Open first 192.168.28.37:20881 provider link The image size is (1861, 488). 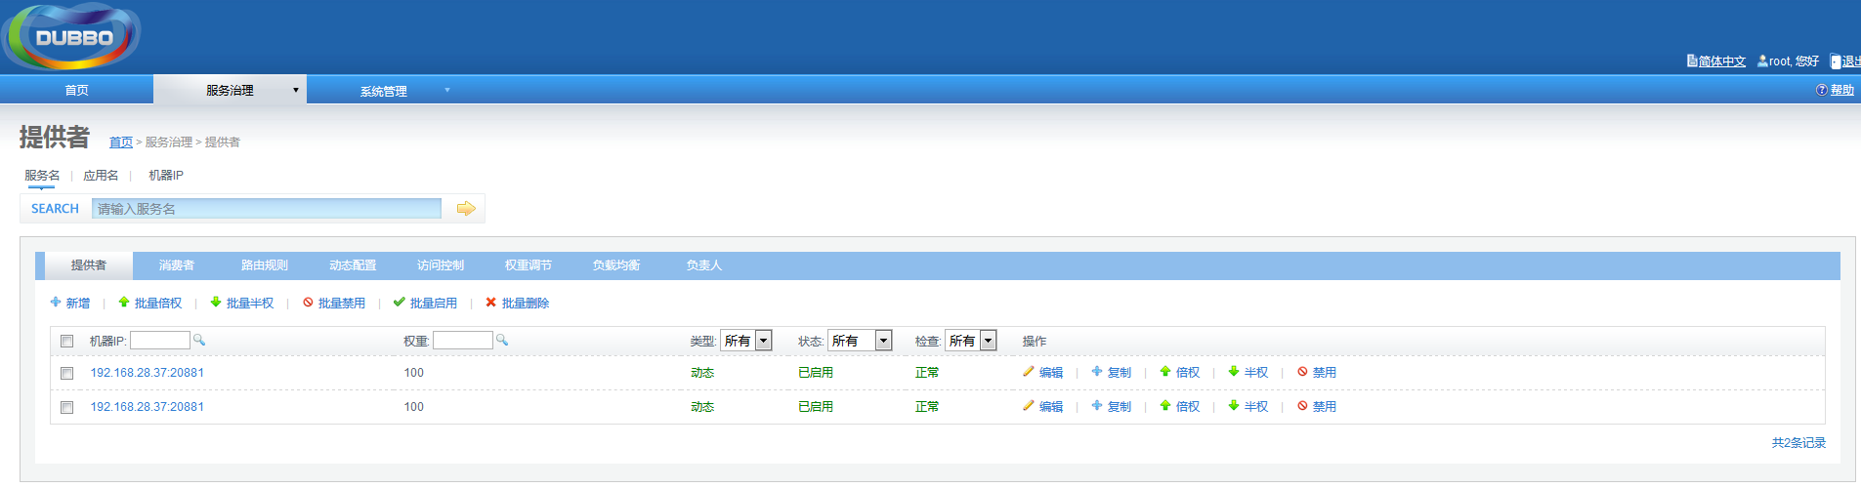148,373
